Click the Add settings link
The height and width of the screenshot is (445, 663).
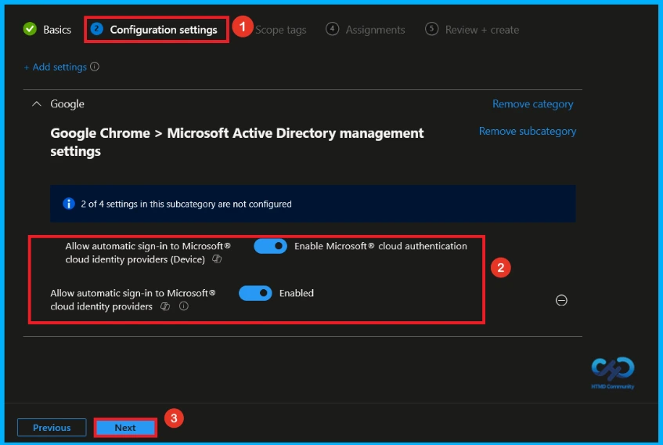pyautogui.click(x=56, y=67)
